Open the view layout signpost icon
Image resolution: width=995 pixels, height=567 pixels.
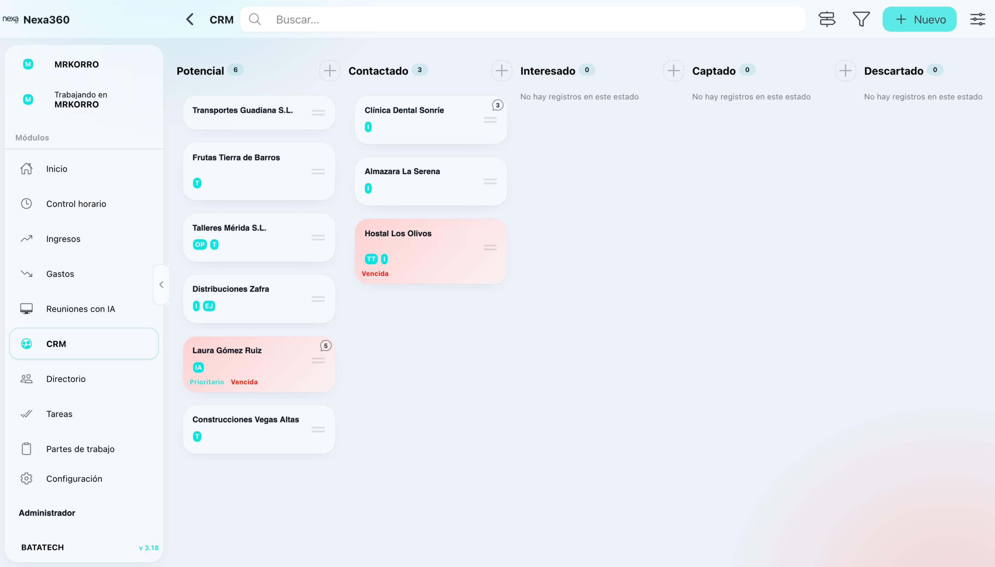click(827, 19)
